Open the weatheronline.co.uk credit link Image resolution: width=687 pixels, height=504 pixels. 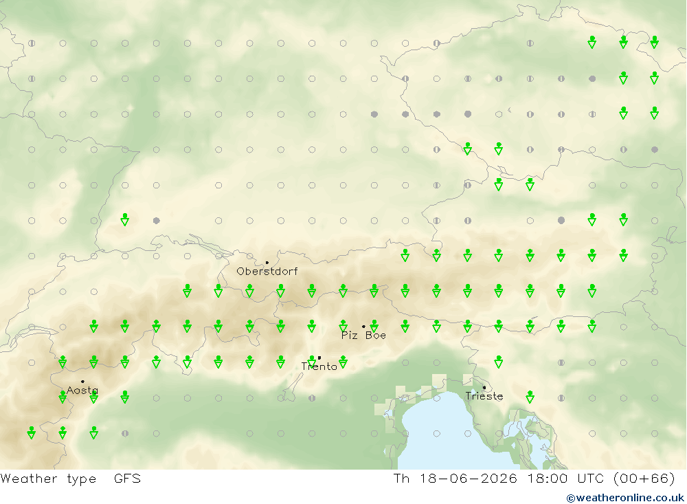click(x=625, y=498)
